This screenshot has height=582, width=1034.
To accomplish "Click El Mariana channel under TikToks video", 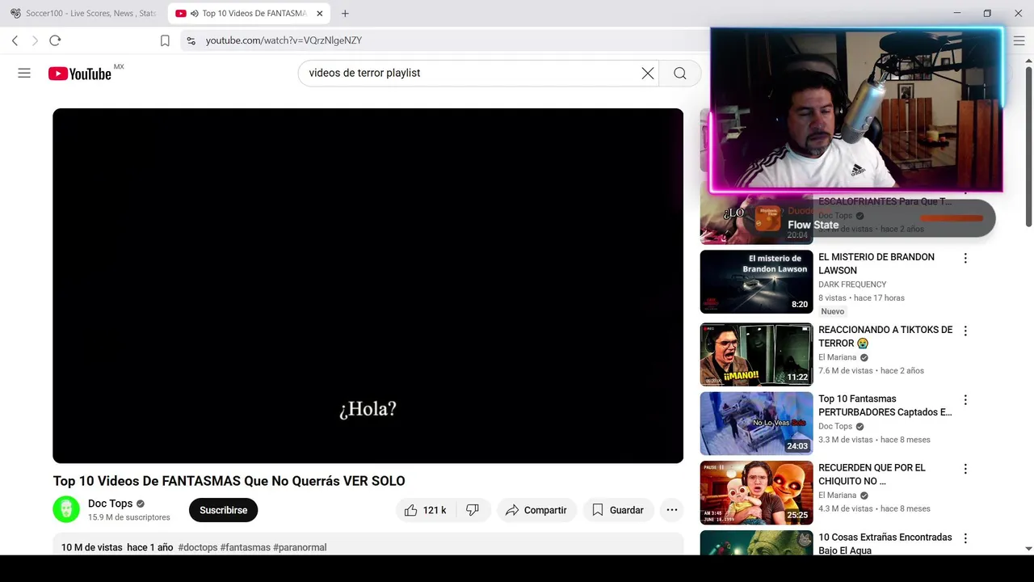I will (837, 357).
